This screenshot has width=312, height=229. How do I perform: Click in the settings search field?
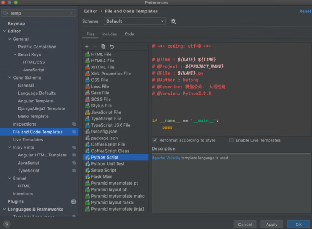pos(38,13)
